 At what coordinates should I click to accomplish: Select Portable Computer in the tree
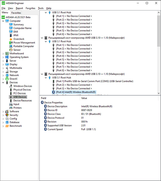24,46
